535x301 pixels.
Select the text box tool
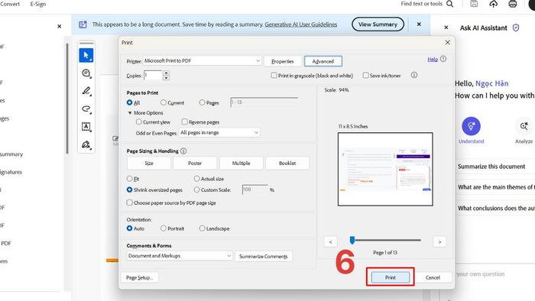pyautogui.click(x=86, y=127)
